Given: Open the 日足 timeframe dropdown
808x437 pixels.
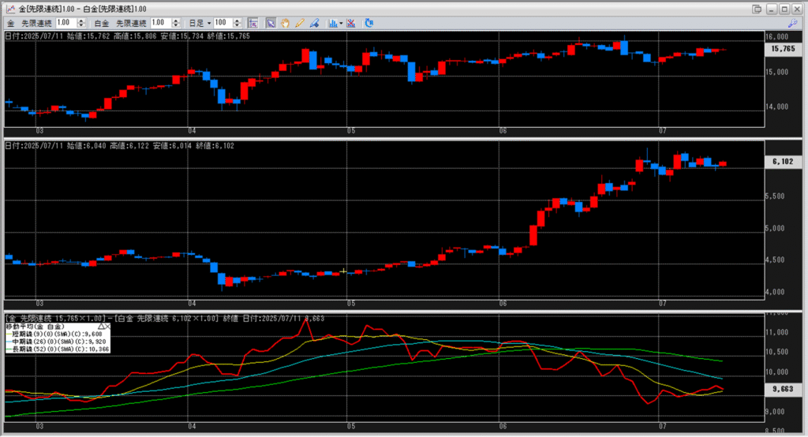Looking at the screenshot, I should [209, 24].
